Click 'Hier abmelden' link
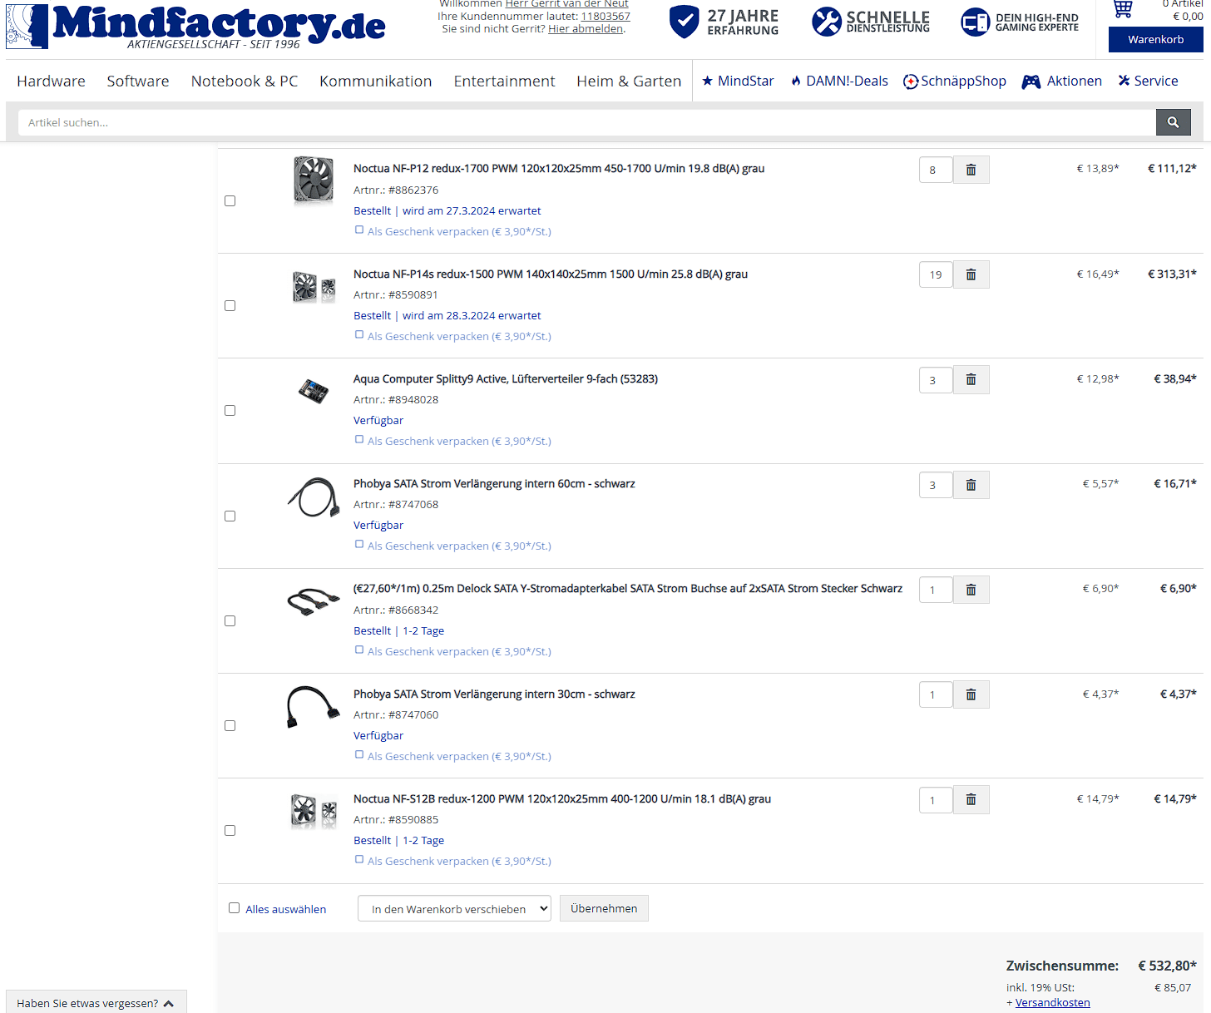This screenshot has width=1211, height=1013. coord(585,28)
